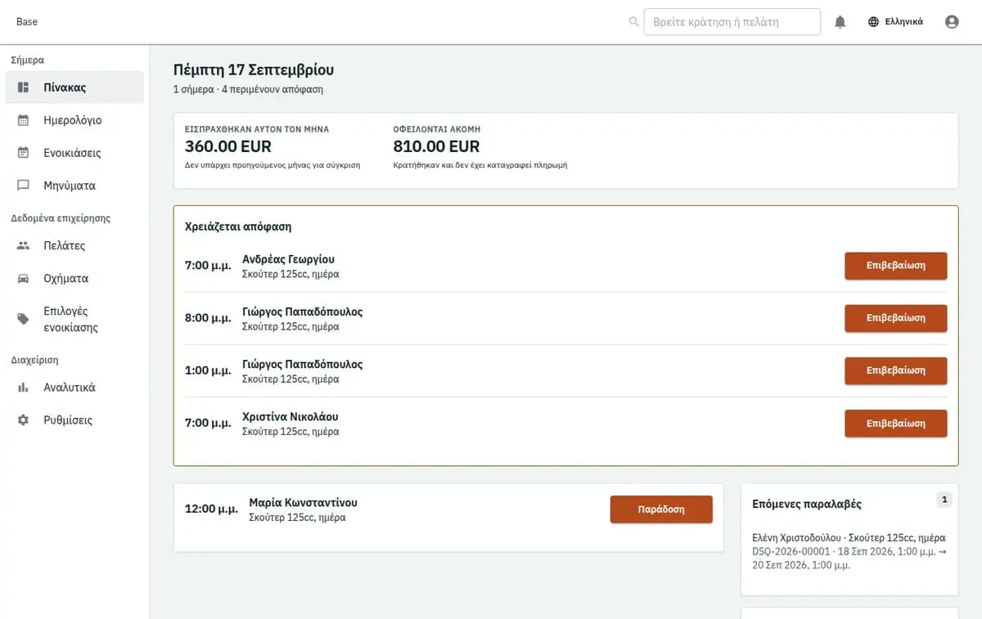Open Ενοικιάσεις via its sidebar icon
The height and width of the screenshot is (619, 982).
[24, 153]
